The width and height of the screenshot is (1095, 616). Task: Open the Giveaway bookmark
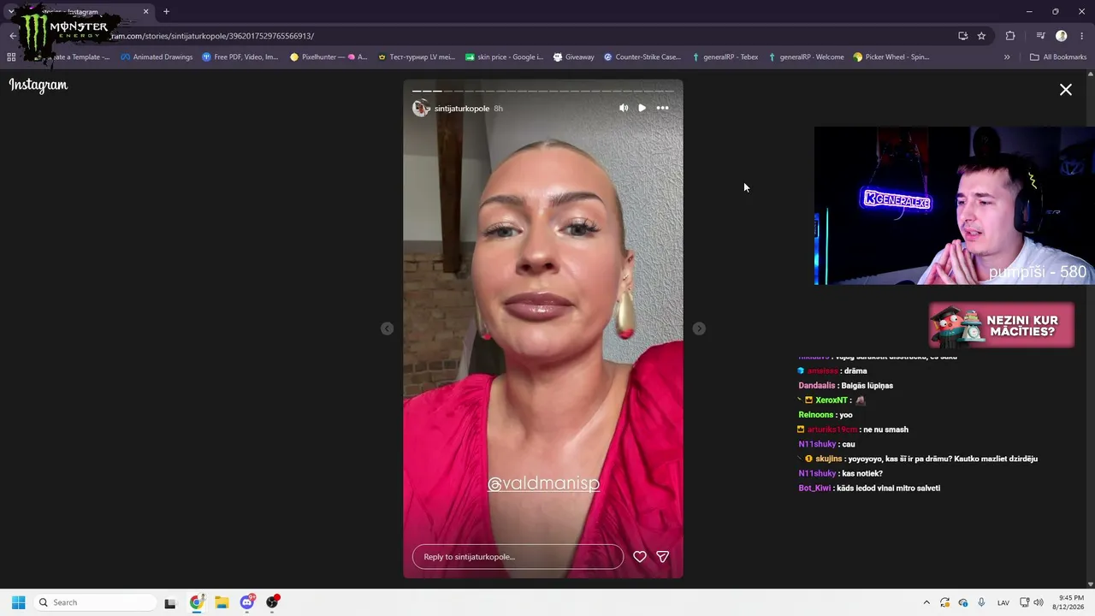(574, 57)
